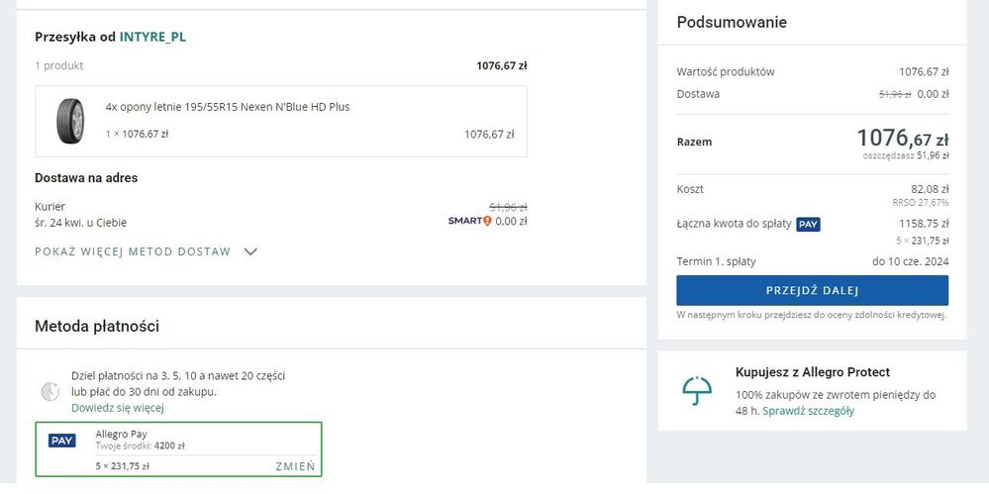Screen dimensions: 989x494
Task: Click the Kurier delivery method row
Action: (80, 214)
